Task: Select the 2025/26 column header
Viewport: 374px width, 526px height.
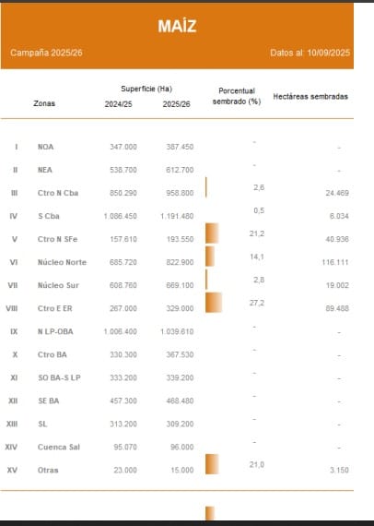Action: point(177,104)
